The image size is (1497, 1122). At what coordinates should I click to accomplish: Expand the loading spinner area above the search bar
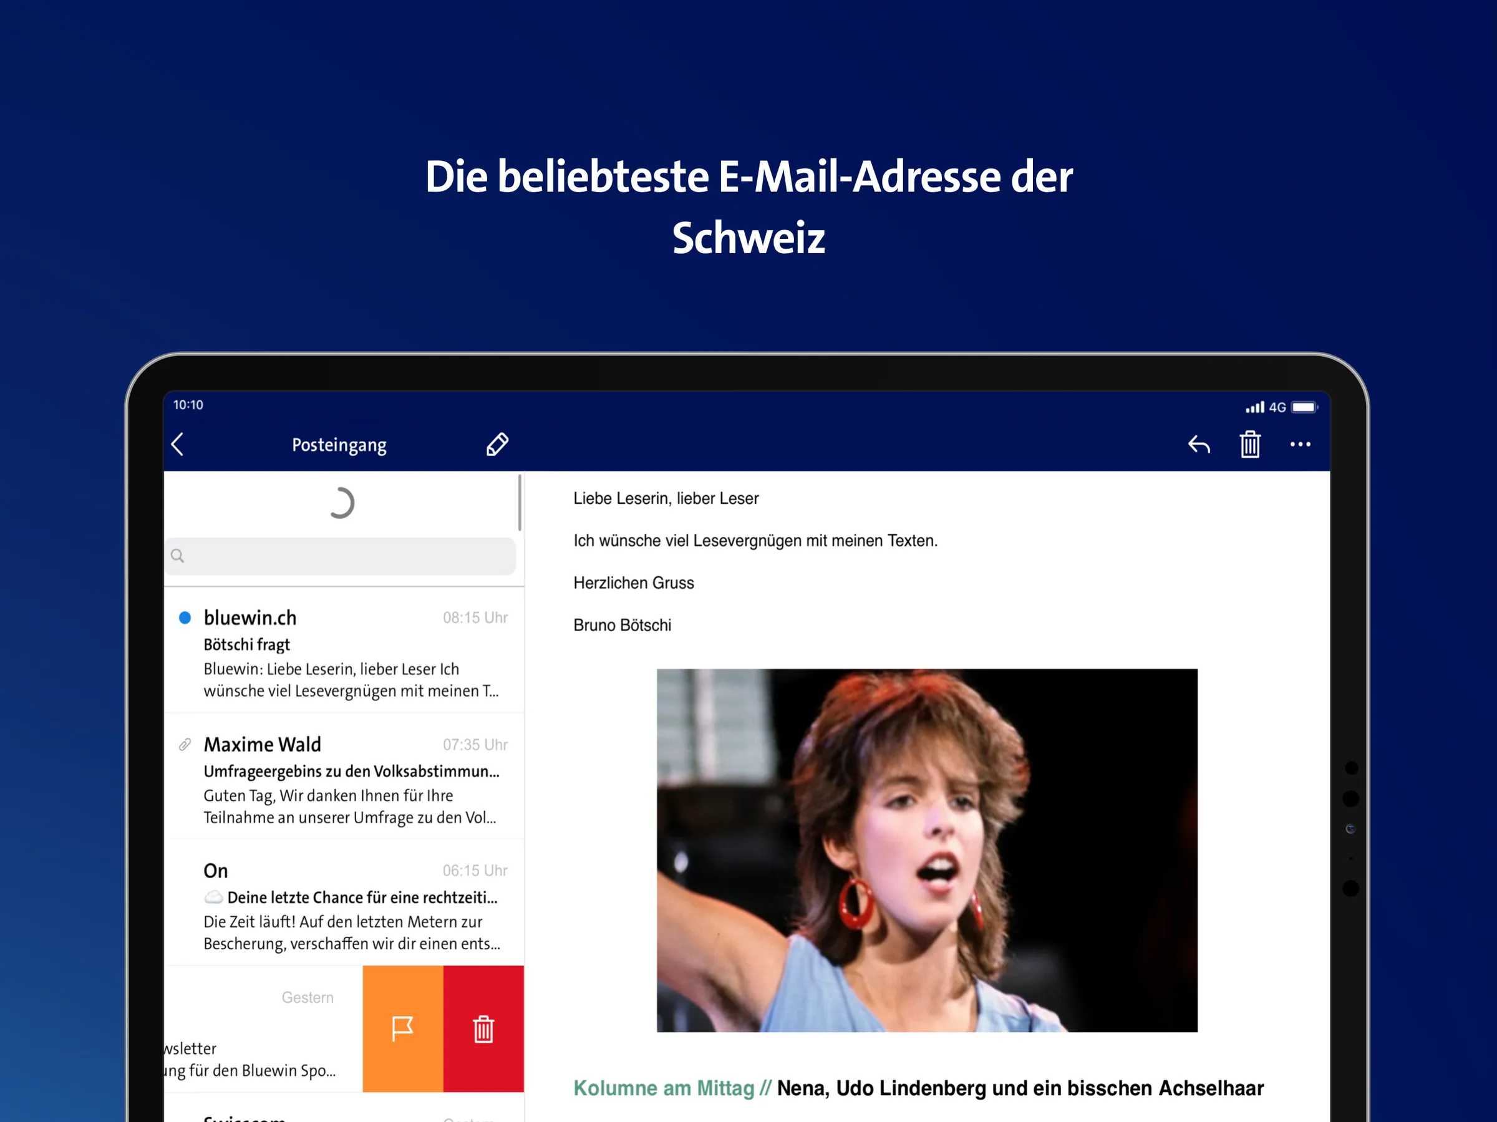click(x=342, y=502)
